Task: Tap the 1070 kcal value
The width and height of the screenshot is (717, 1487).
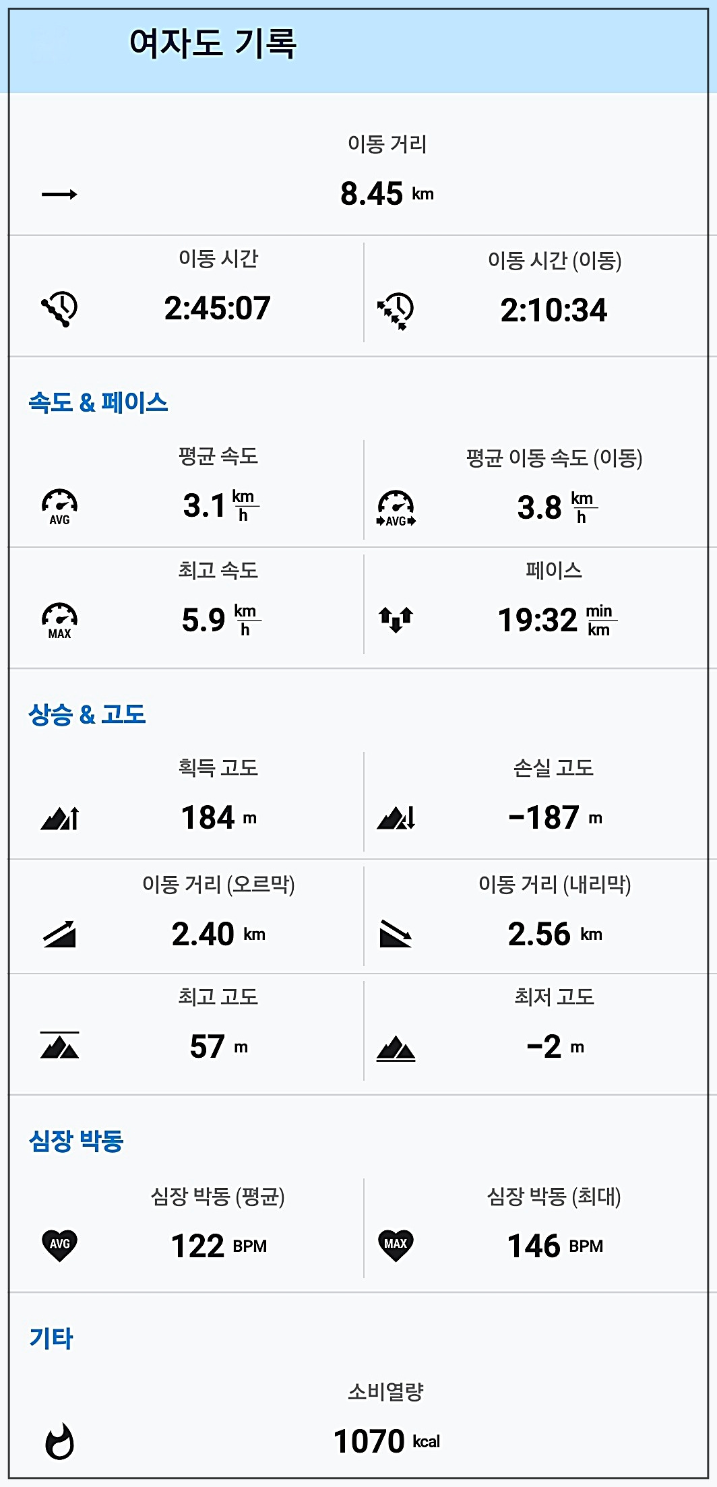Action: point(387,1441)
